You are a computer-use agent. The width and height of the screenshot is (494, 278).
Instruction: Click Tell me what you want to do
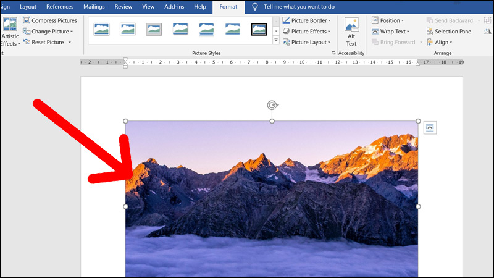[x=299, y=7]
